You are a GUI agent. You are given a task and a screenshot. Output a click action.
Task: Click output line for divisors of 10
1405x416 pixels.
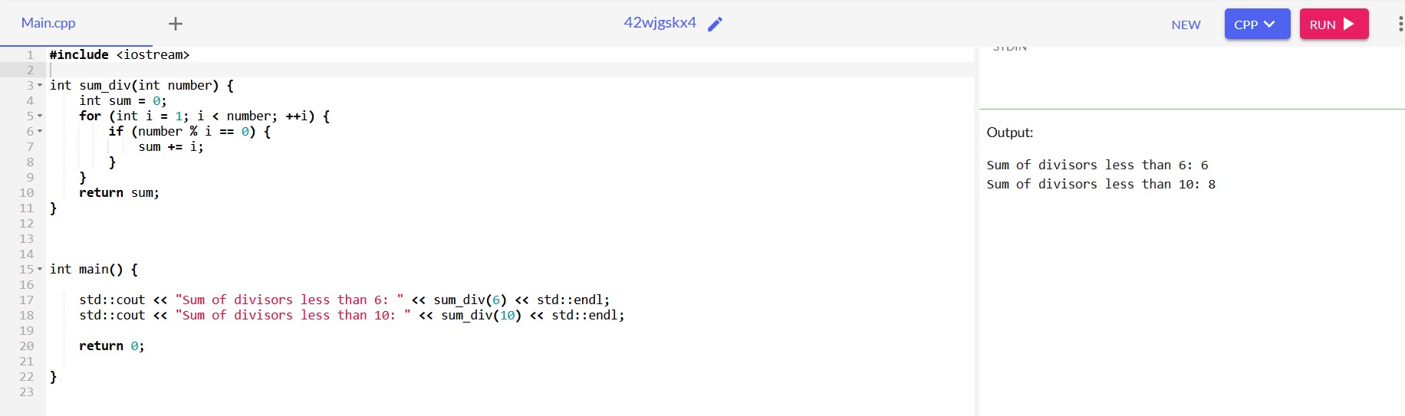[x=1101, y=184]
